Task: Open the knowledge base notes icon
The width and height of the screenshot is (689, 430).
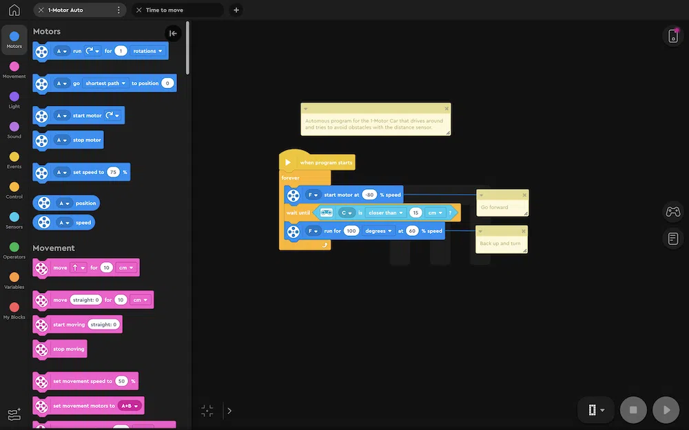Action: [672, 239]
